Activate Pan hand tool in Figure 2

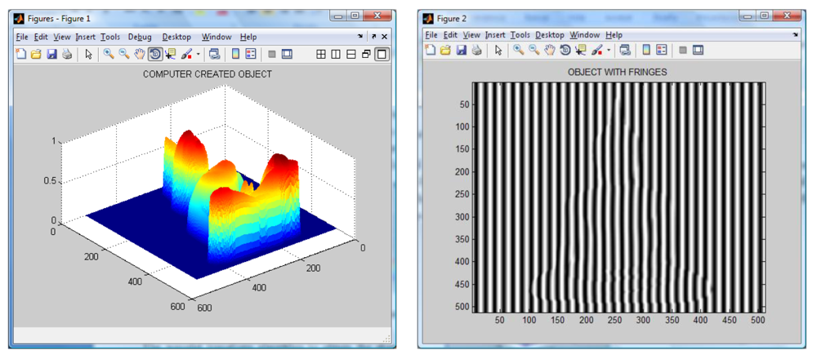pyautogui.click(x=550, y=51)
